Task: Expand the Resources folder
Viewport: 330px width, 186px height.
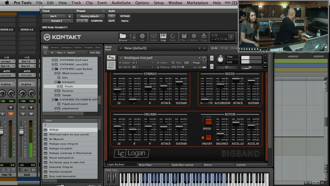Action: point(55,91)
